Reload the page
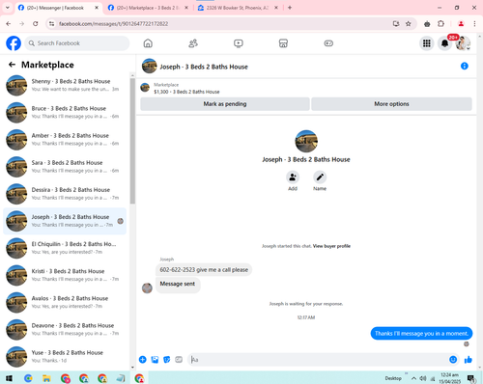Viewport: 483px width, 384px height. (36, 23)
